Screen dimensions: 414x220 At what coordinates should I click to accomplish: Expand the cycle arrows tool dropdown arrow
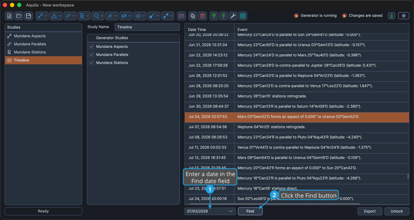(102, 16)
